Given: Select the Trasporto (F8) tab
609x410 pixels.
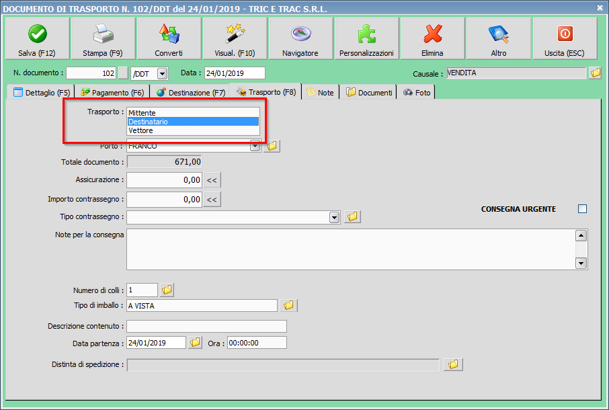Looking at the screenshot, I should click(x=266, y=91).
